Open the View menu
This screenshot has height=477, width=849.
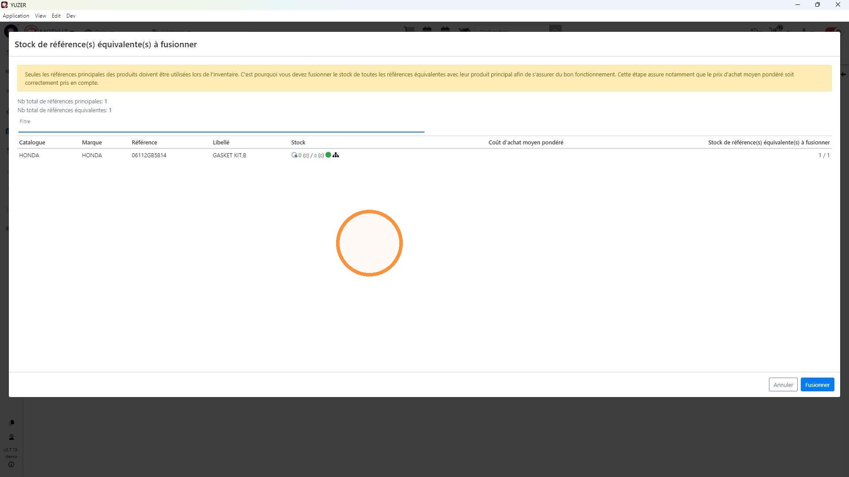[41, 16]
